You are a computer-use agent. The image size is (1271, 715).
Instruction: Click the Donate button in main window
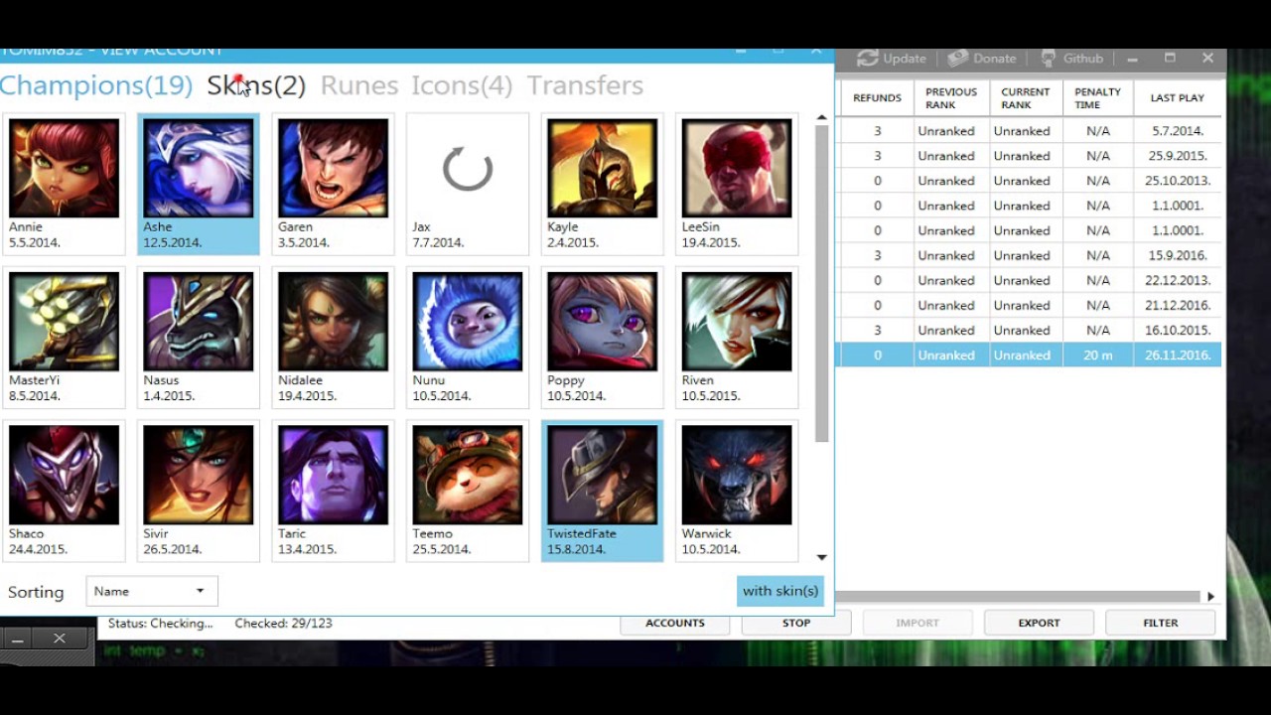pyautogui.click(x=982, y=59)
